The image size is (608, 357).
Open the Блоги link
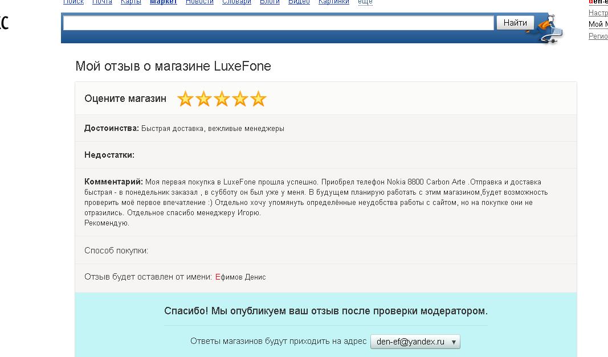pos(270,2)
